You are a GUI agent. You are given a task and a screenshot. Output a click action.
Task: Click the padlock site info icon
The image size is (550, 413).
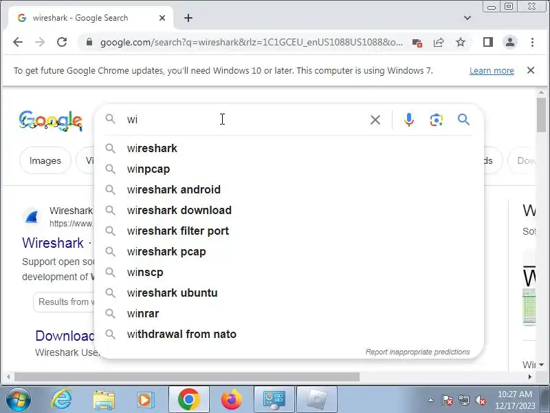(x=89, y=42)
